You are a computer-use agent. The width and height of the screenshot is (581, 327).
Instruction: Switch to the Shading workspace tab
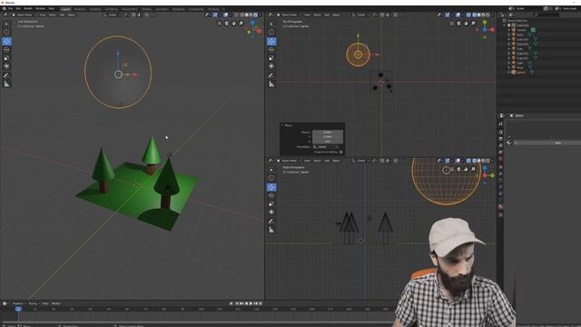pyautogui.click(x=146, y=9)
